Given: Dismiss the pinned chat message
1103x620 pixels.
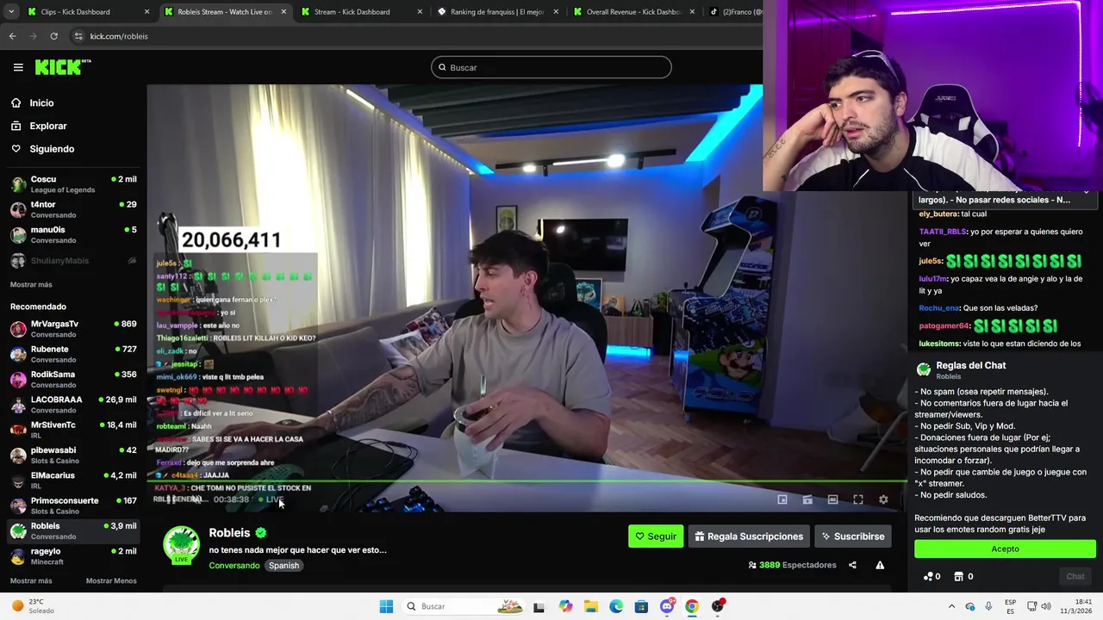Looking at the screenshot, I should [x=1087, y=191].
